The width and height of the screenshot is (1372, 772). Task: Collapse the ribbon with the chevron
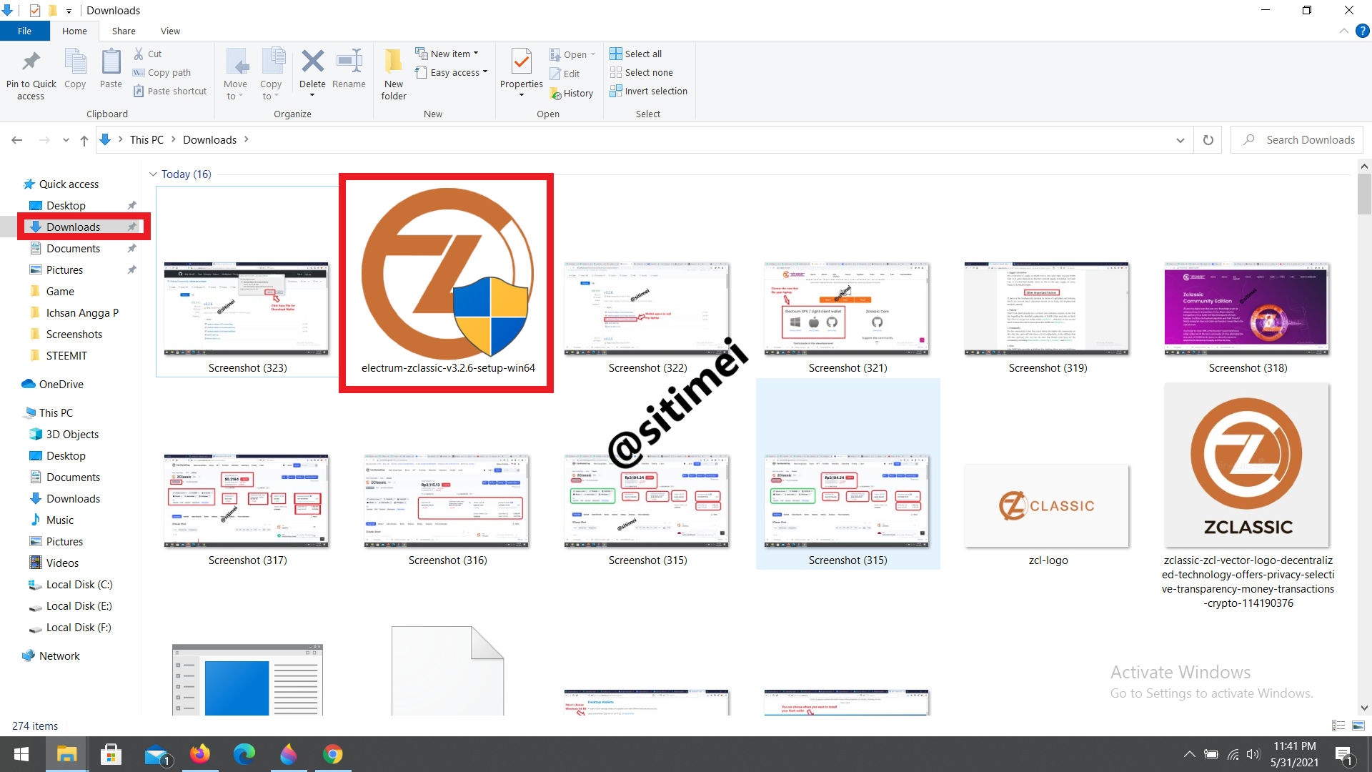(x=1344, y=31)
